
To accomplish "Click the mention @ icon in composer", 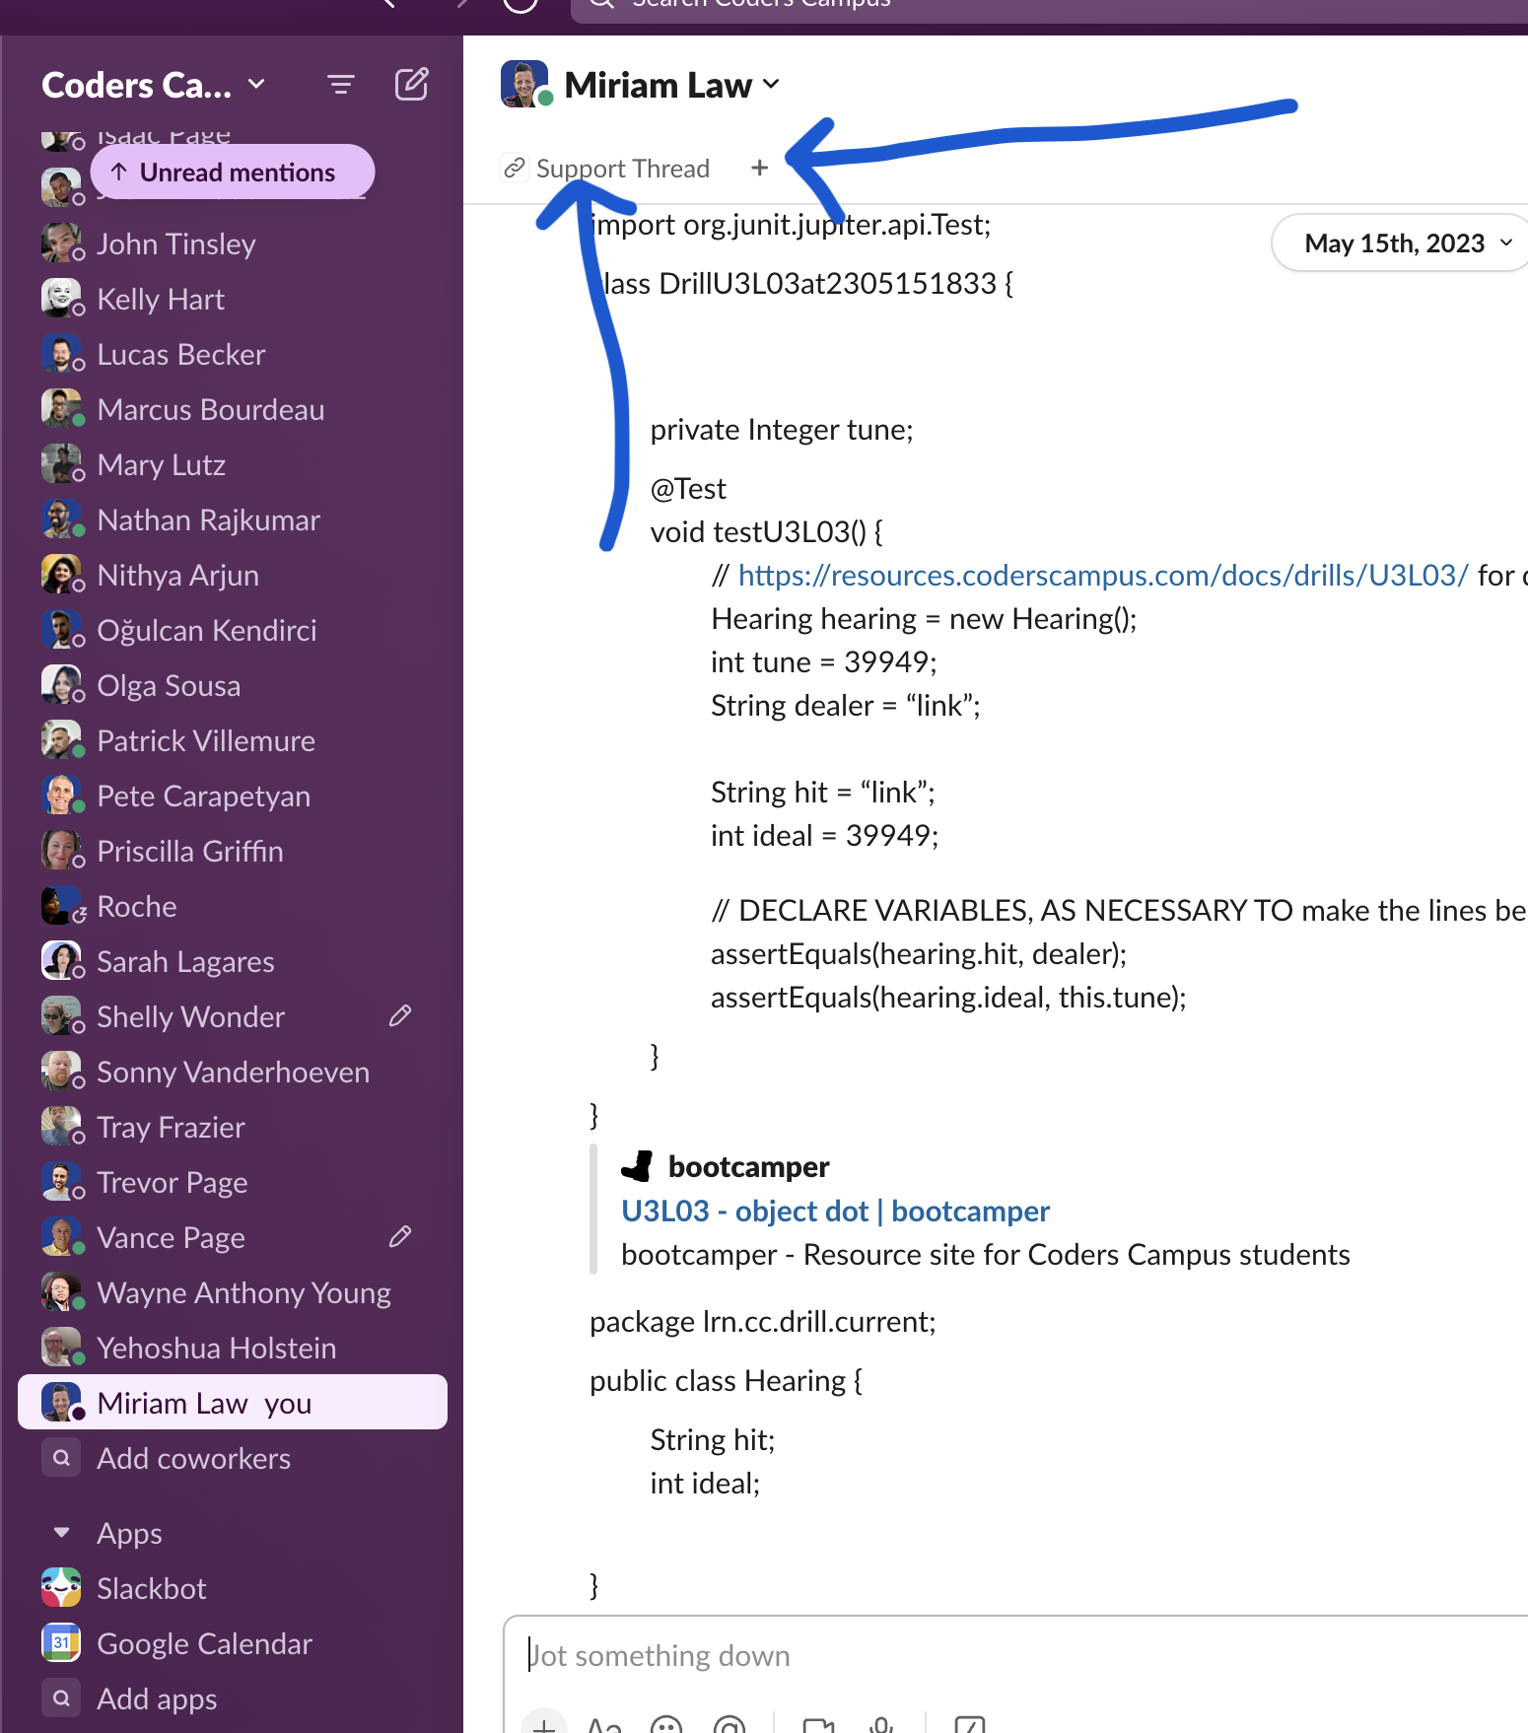I will [x=729, y=1725].
